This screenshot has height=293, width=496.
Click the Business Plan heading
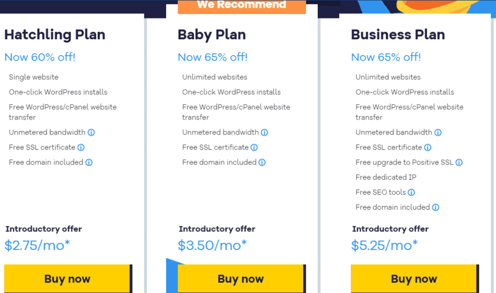coord(398,34)
